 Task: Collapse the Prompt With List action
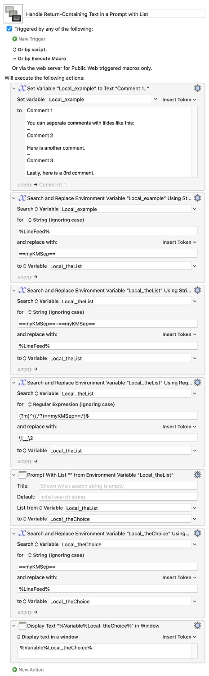click(14, 475)
